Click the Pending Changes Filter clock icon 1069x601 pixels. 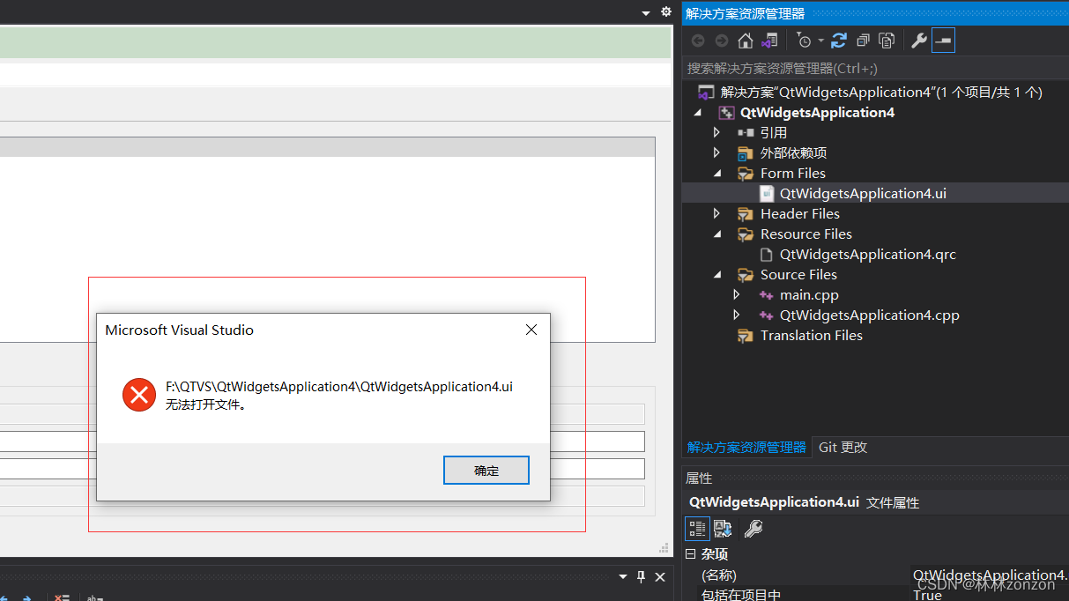(805, 40)
